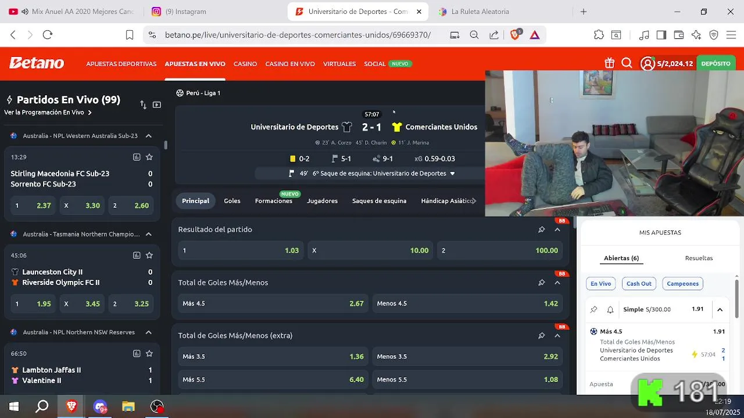Click the live stream video icon

(x=157, y=105)
